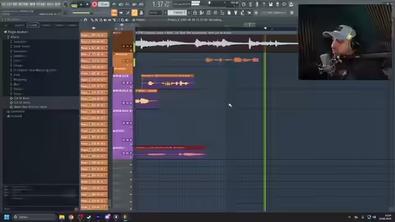Select the pencil Draw tool in playlist toolbar

pyautogui.click(x=92, y=20)
